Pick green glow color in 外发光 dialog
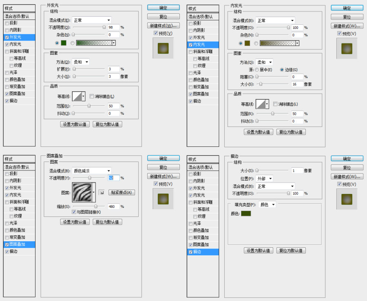Screen dimensions: 367x301 tap(64, 43)
